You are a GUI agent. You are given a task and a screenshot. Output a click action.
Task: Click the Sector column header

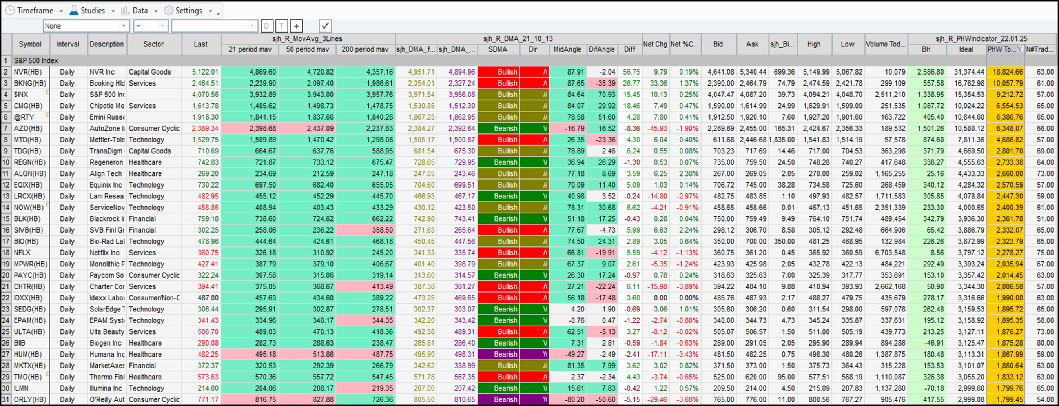point(154,44)
